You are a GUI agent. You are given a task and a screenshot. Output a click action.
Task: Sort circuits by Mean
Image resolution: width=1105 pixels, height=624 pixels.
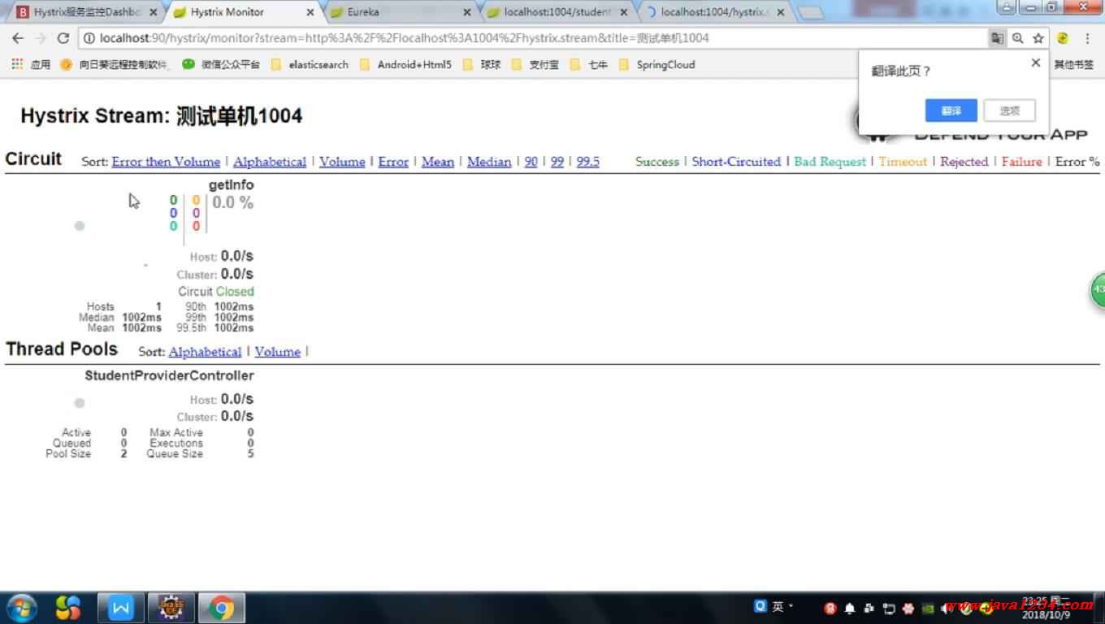pos(438,162)
